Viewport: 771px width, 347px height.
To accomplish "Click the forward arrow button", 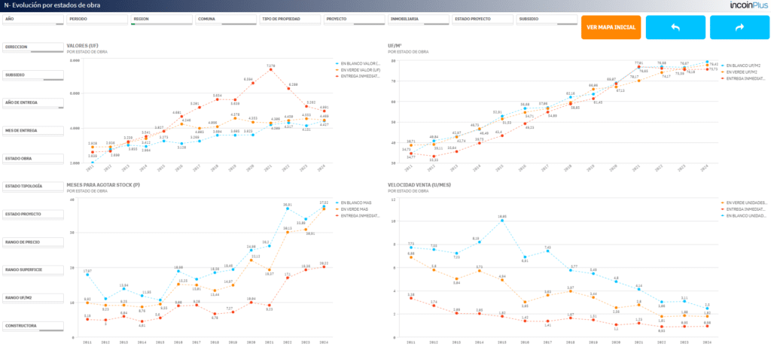I will tap(739, 28).
